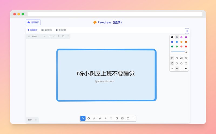Select the text tool T
Image resolution: width=216 pixels, height=134 pixels.
(x=111, y=118)
